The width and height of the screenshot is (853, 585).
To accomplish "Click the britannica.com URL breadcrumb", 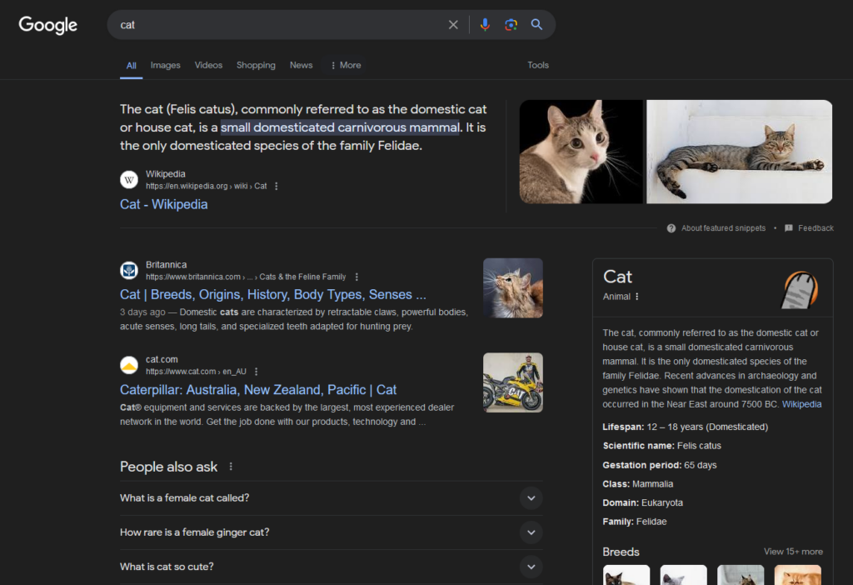I will click(246, 277).
